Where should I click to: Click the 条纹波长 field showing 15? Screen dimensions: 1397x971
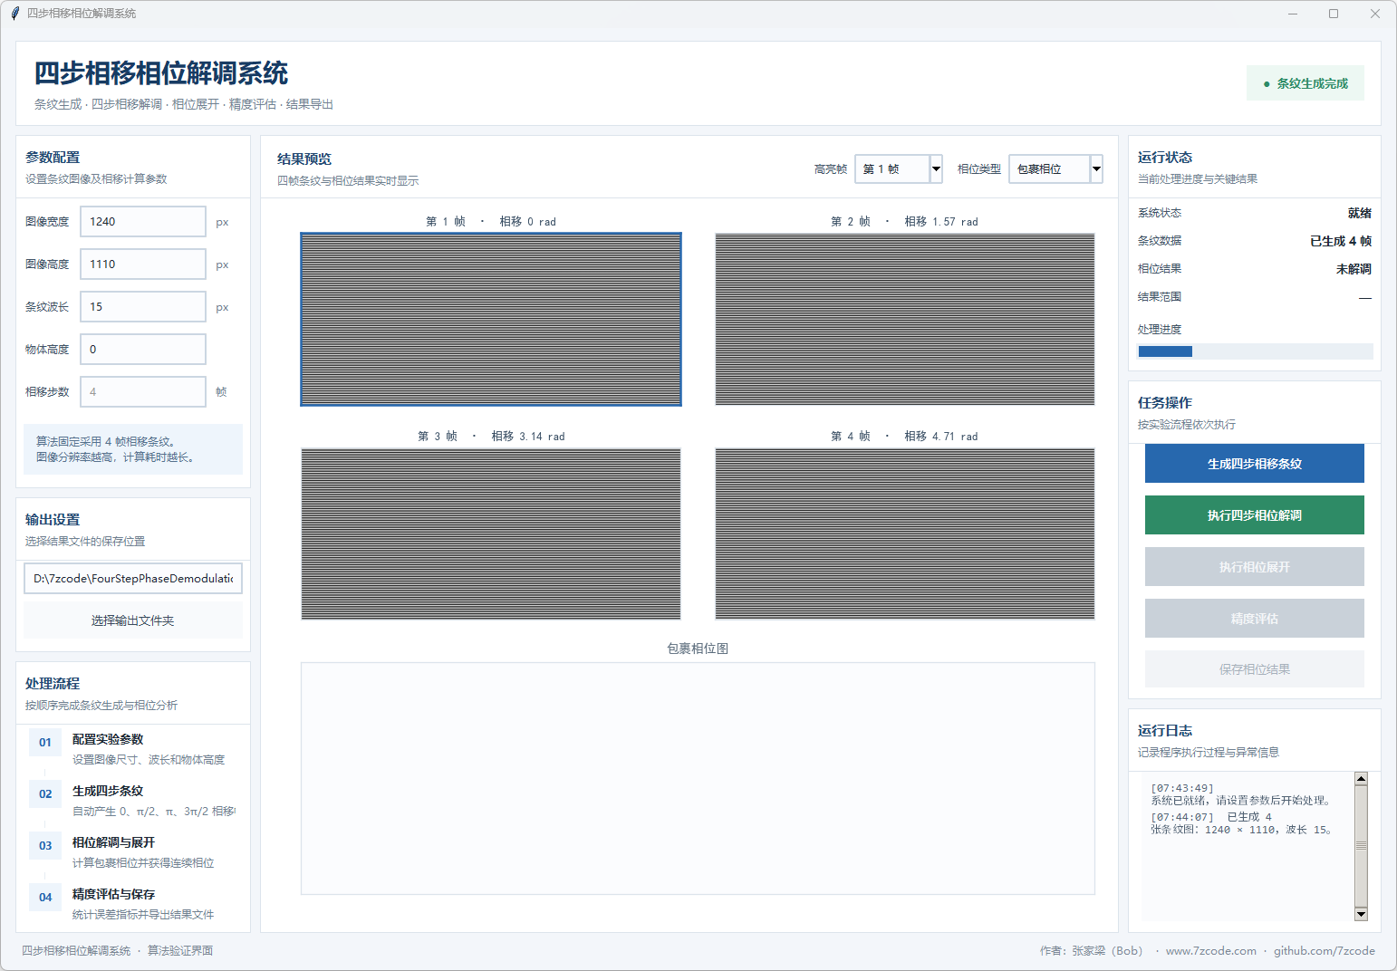coord(143,306)
